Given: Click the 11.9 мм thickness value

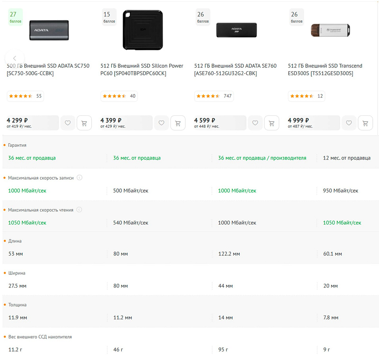Looking at the screenshot, I should coord(18,318).
